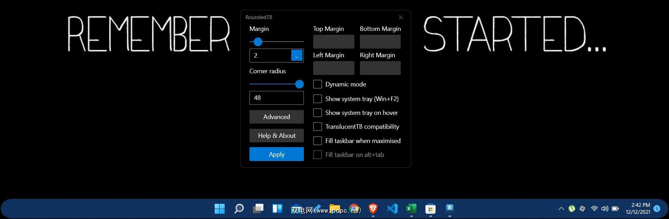Switch to Excel in the taskbar

coord(411,208)
